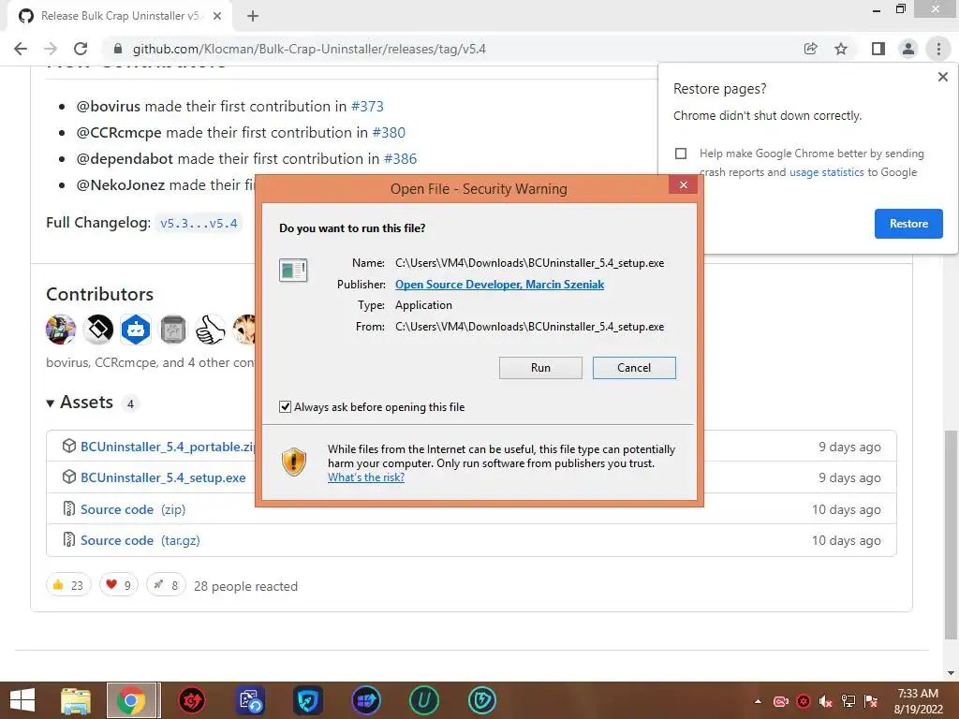
Task: Click the address bar URL
Action: 309,49
